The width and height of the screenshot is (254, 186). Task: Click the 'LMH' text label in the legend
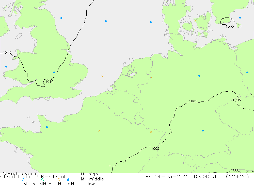click(x=69, y=184)
